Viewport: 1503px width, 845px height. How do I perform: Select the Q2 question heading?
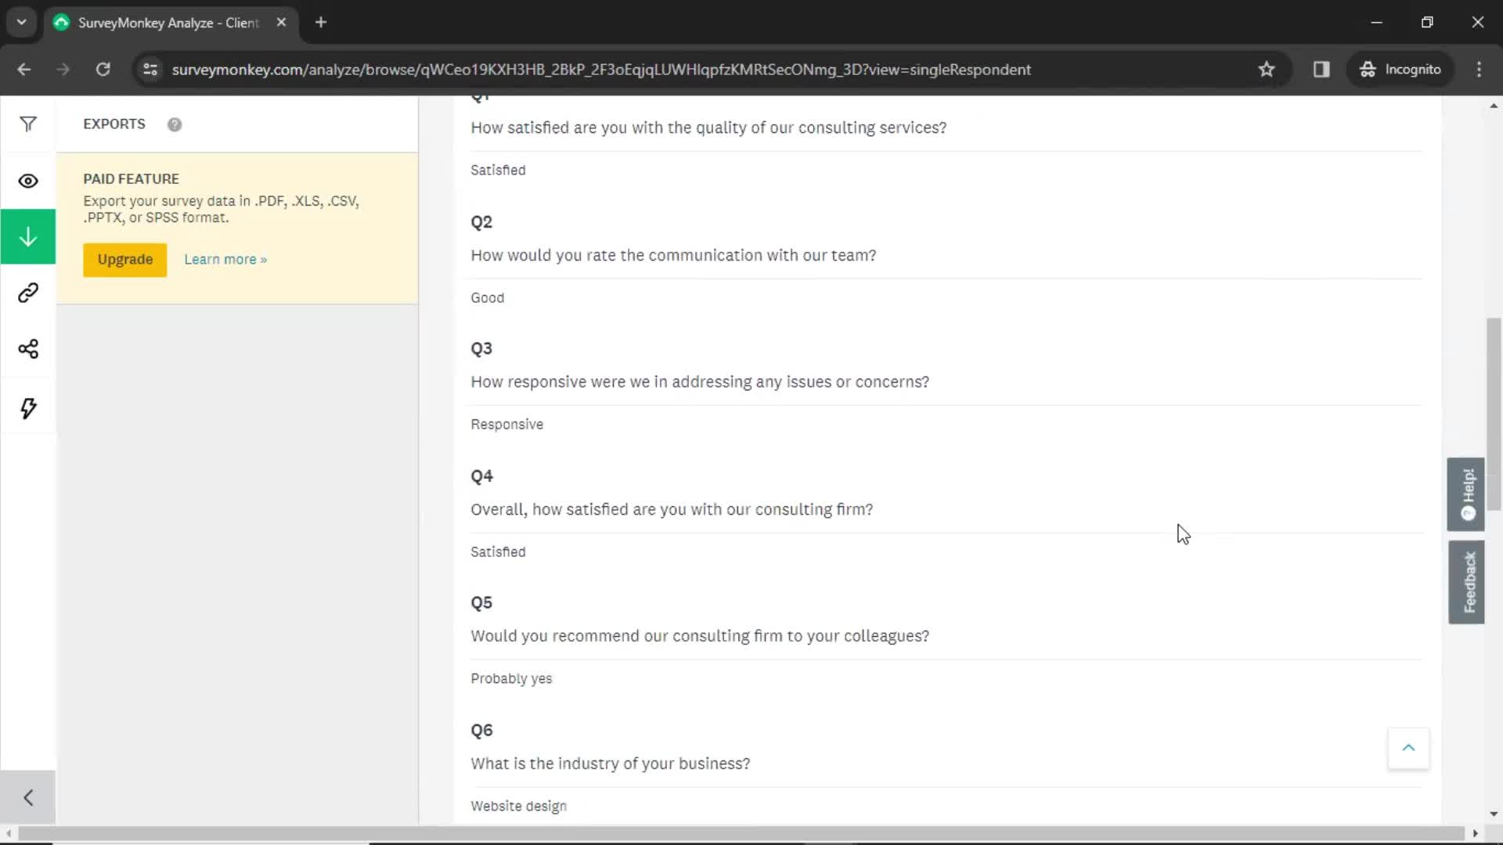(481, 222)
